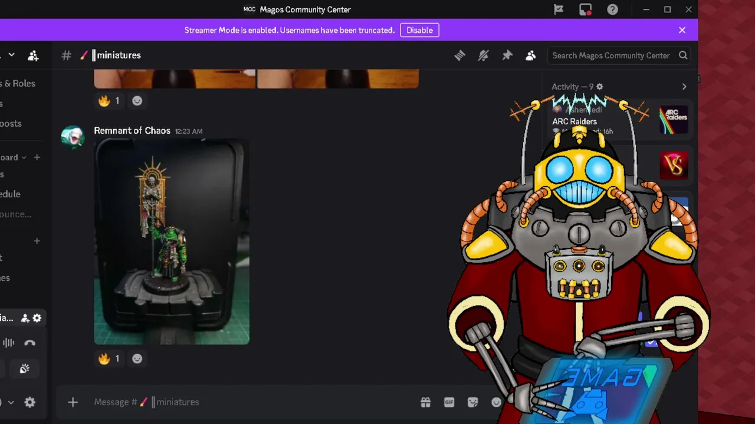The height and width of the screenshot is (424, 755).
Task: Add reaction smiley under the top cropped photos
Action: point(137,101)
